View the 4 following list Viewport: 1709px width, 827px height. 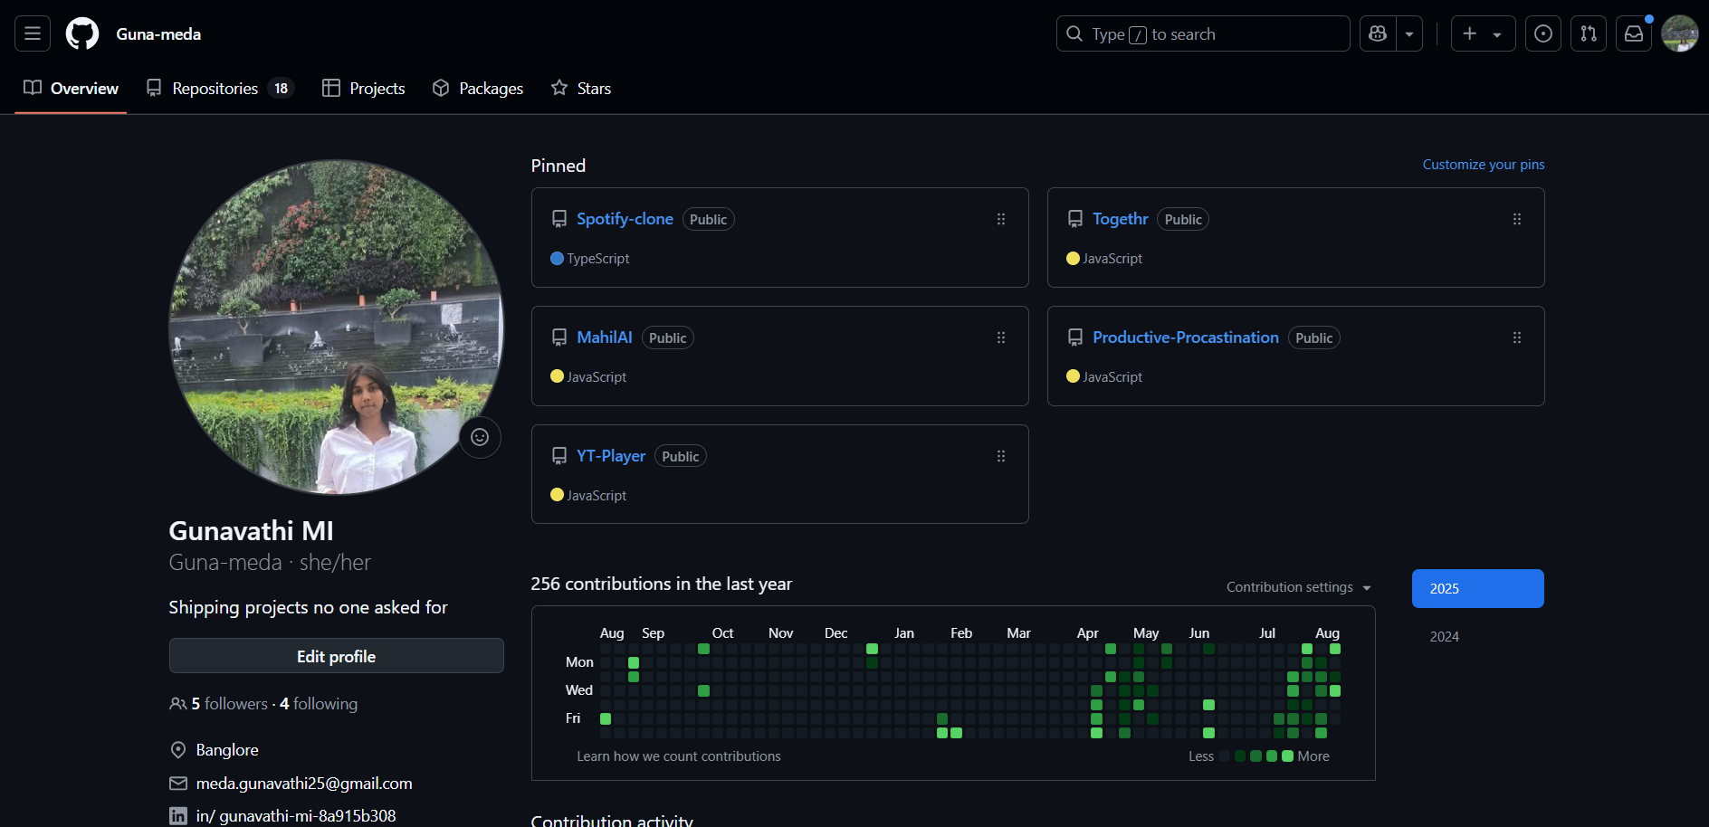(x=319, y=704)
